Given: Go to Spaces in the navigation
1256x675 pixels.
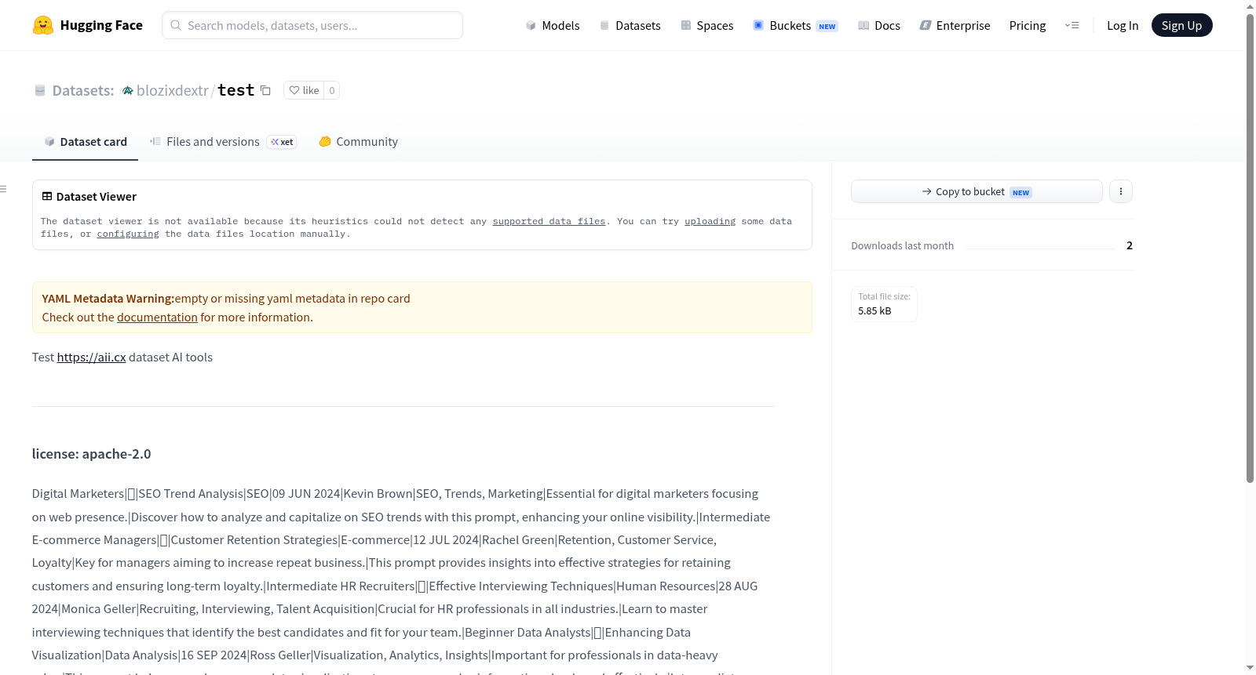Looking at the screenshot, I should [707, 25].
